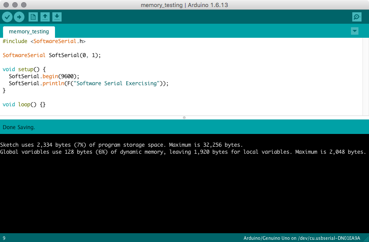
Task: Switch to the memory_testing tab
Action: (29, 32)
